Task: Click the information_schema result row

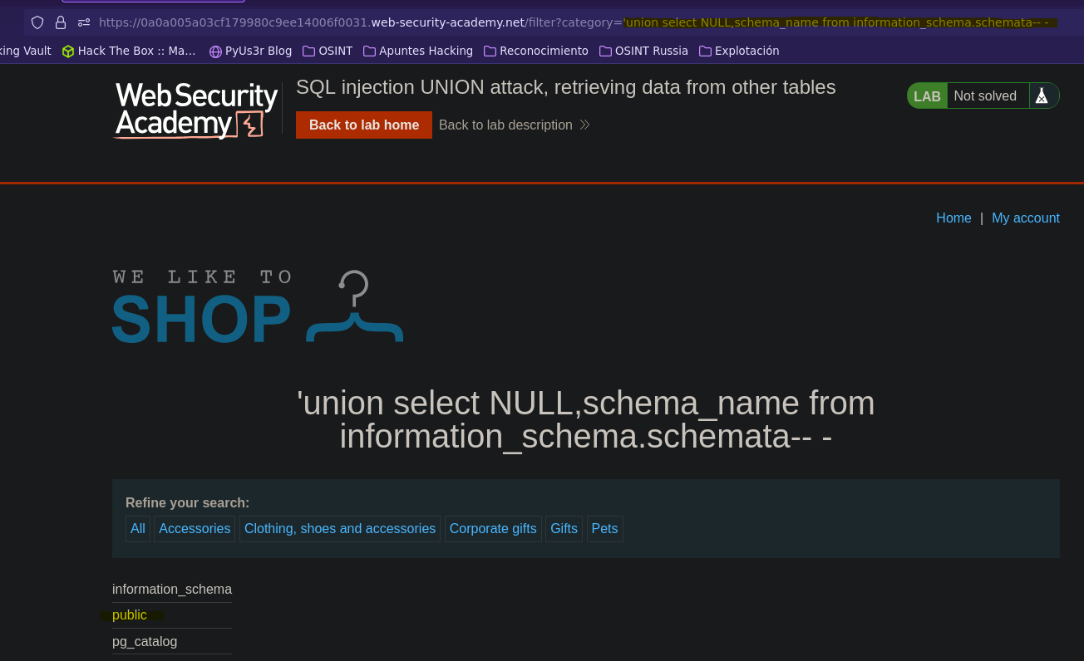Action: (x=172, y=589)
